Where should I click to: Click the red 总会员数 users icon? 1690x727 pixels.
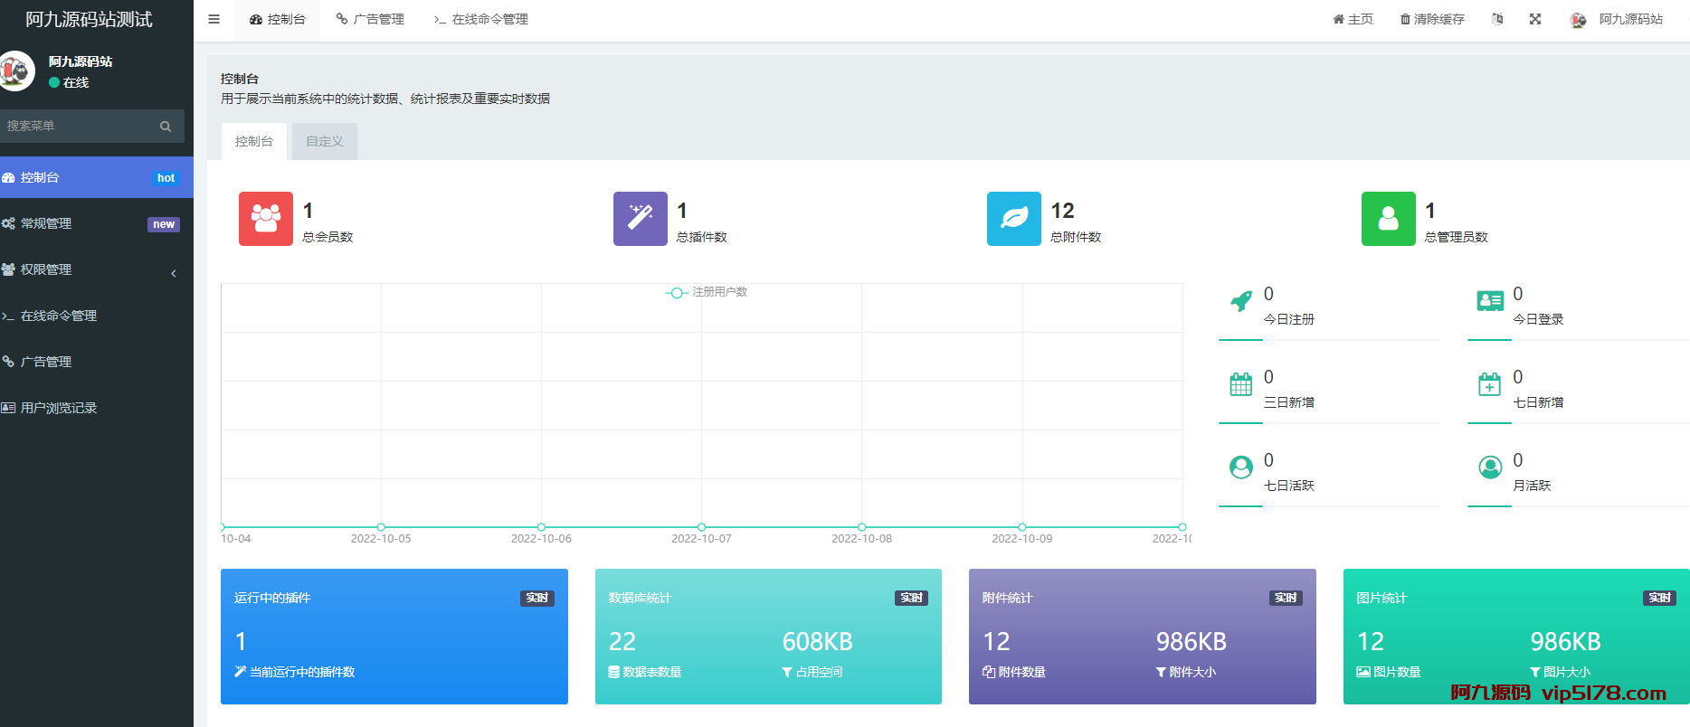click(x=266, y=219)
